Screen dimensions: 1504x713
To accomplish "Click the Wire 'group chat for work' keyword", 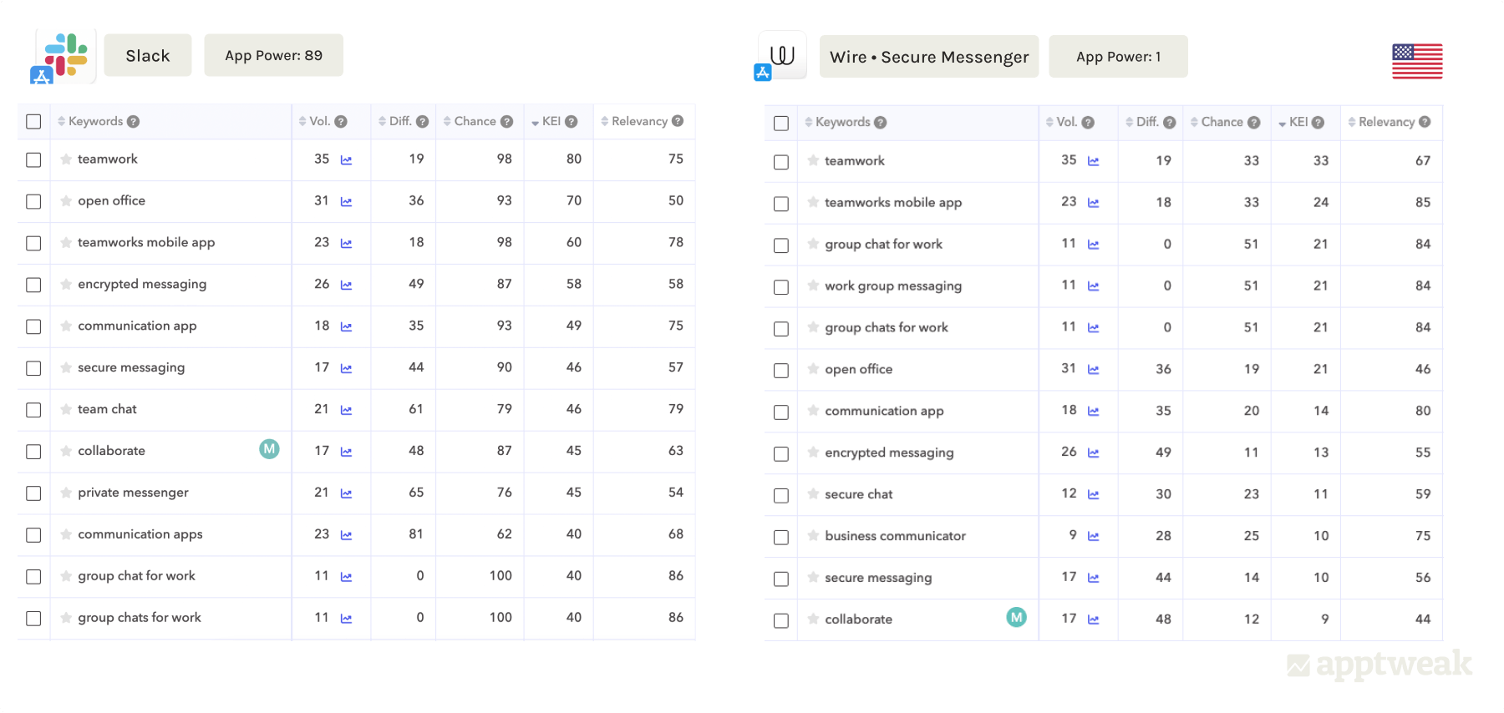I will (883, 245).
